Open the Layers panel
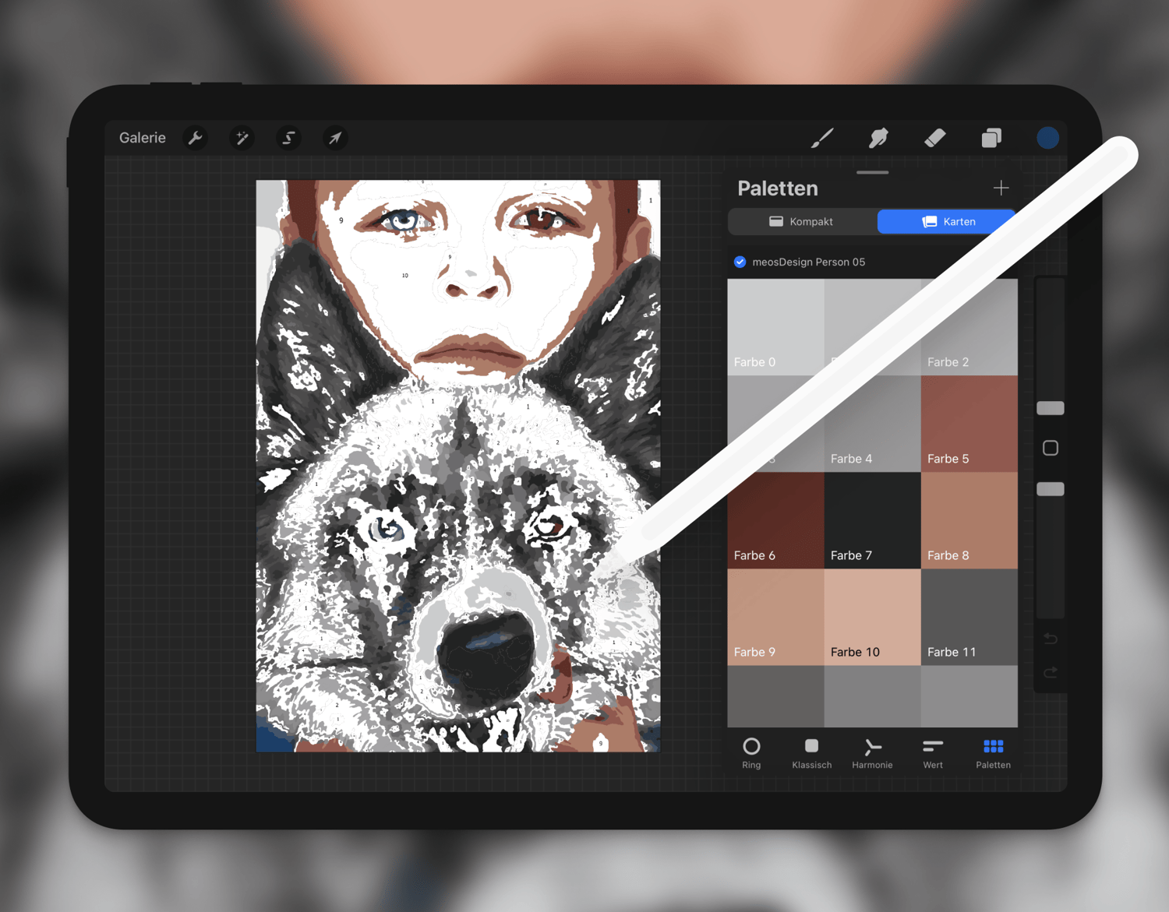Screen dimensions: 1169x912 991,138
